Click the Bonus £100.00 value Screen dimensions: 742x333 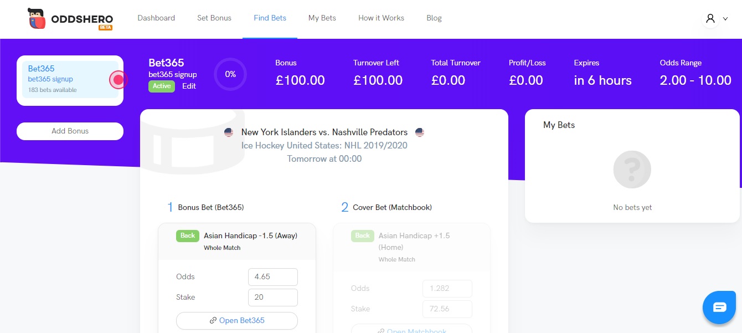(x=300, y=80)
